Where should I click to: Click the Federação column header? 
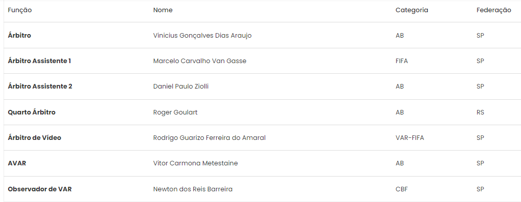[x=494, y=10]
